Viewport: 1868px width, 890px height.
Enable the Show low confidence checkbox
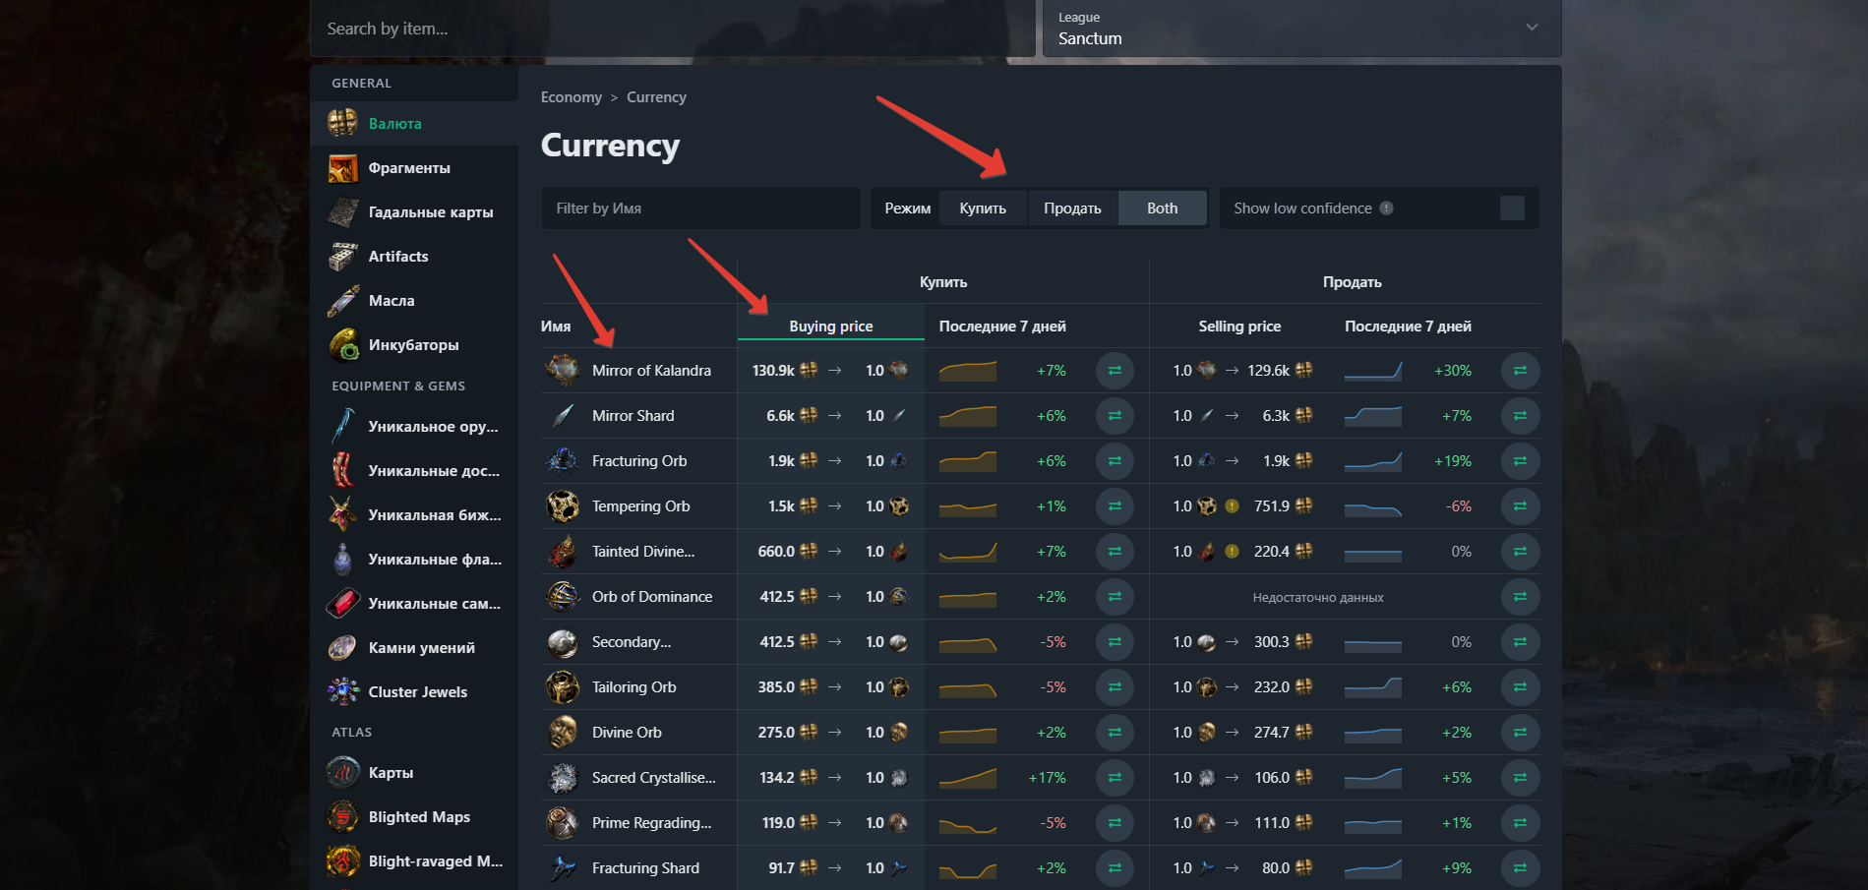[x=1512, y=208]
